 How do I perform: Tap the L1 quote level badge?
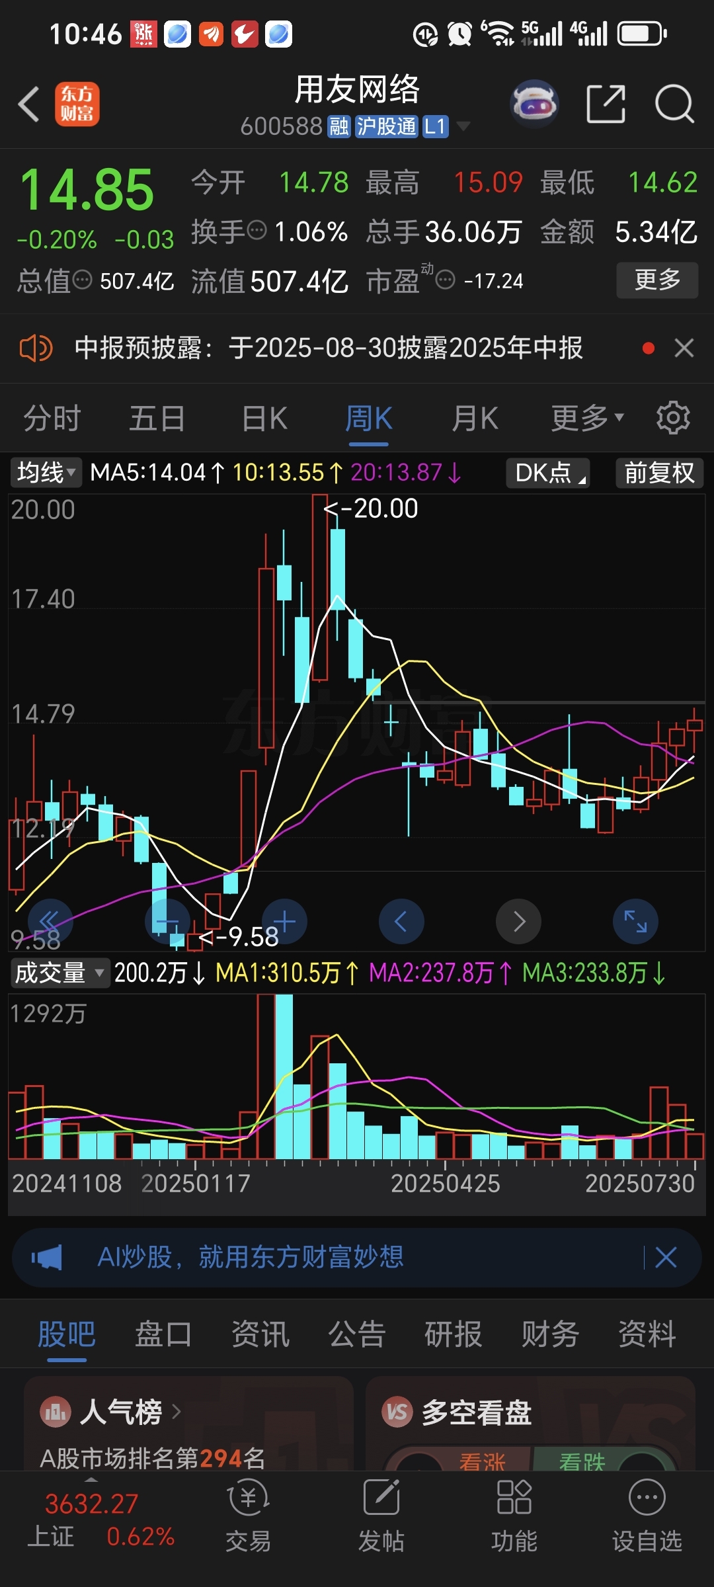(435, 126)
